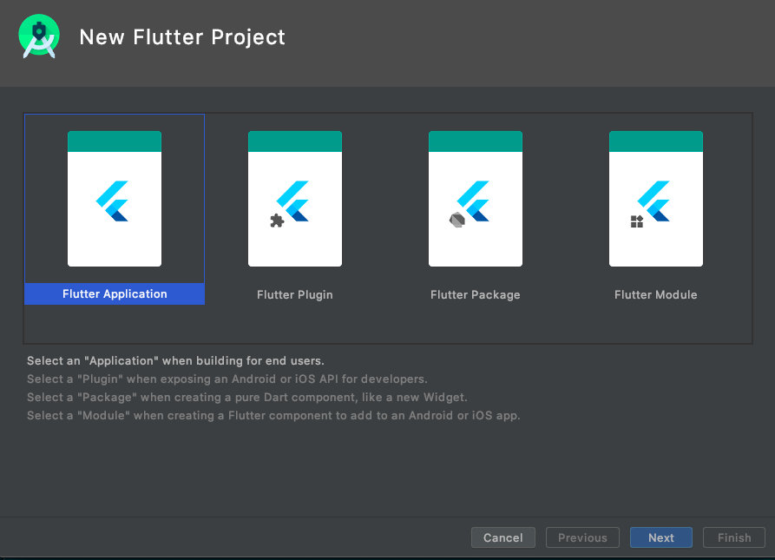Choose the Flutter Plugin project card
775x560 pixels.
(x=294, y=199)
